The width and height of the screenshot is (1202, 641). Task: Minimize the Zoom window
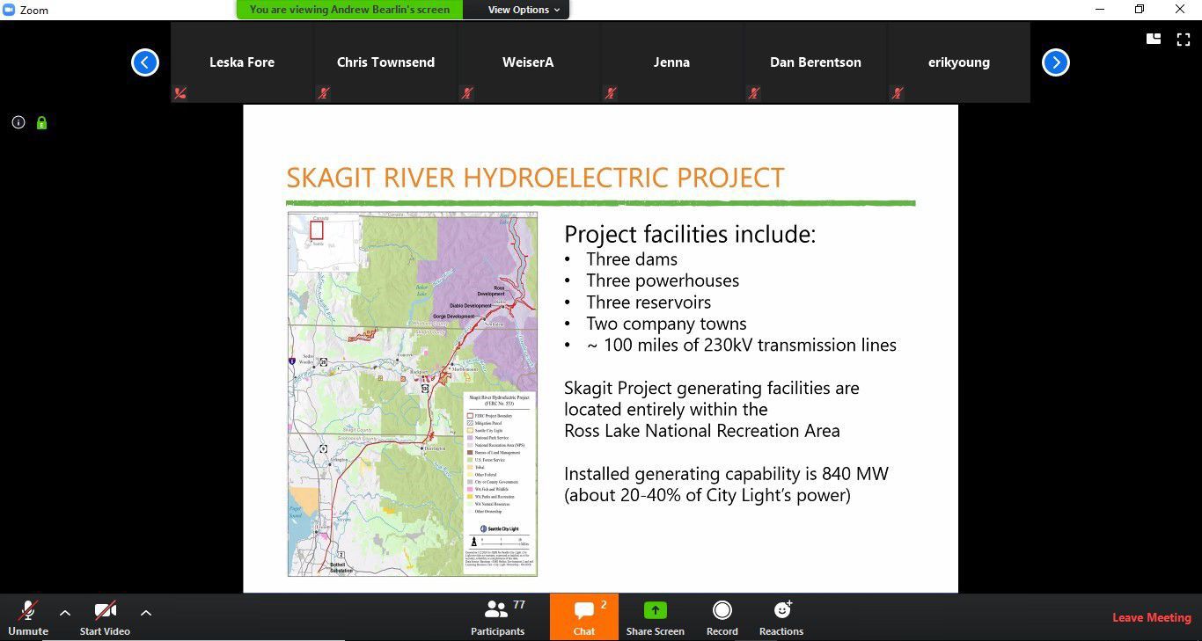1100,10
